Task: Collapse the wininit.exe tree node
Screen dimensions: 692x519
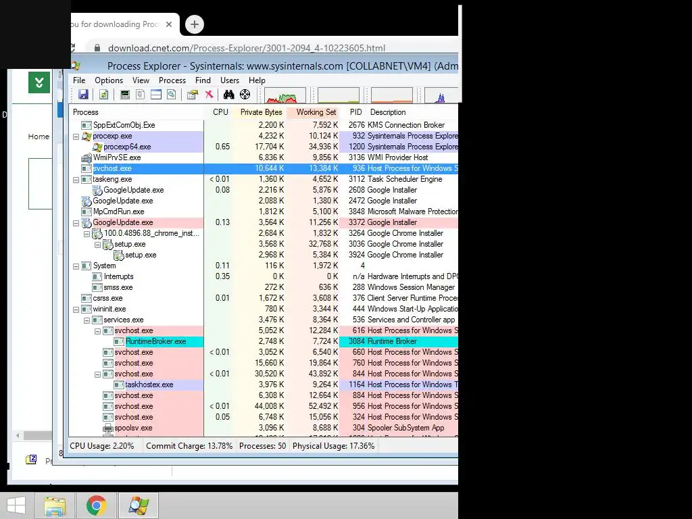Action: (76, 310)
